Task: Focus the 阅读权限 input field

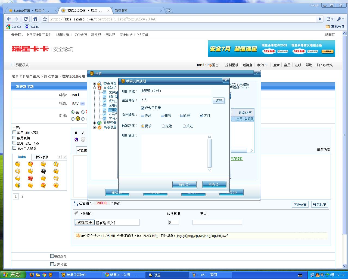Action: (x=173, y=222)
